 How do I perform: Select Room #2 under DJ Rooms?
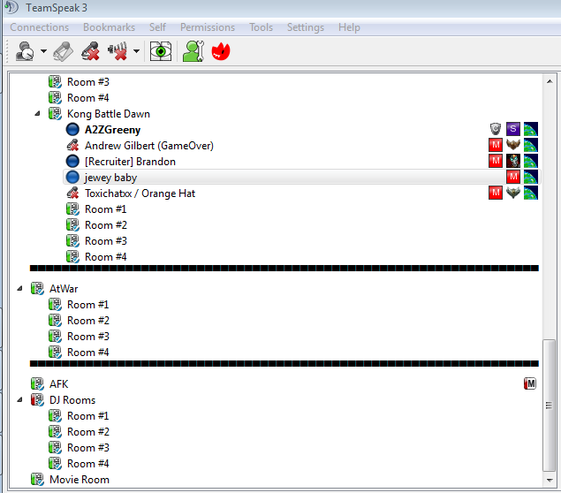tap(87, 431)
